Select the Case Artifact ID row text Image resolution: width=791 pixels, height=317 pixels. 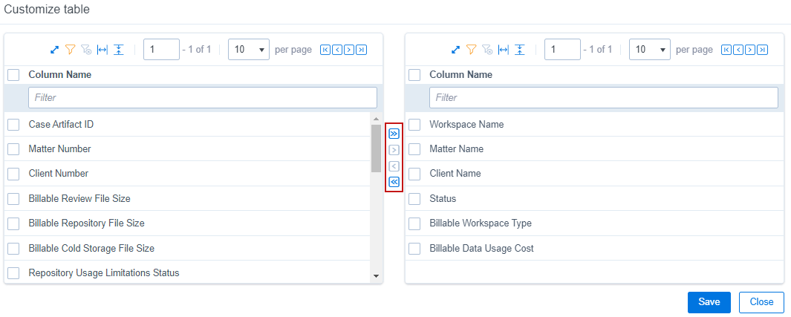coord(61,125)
